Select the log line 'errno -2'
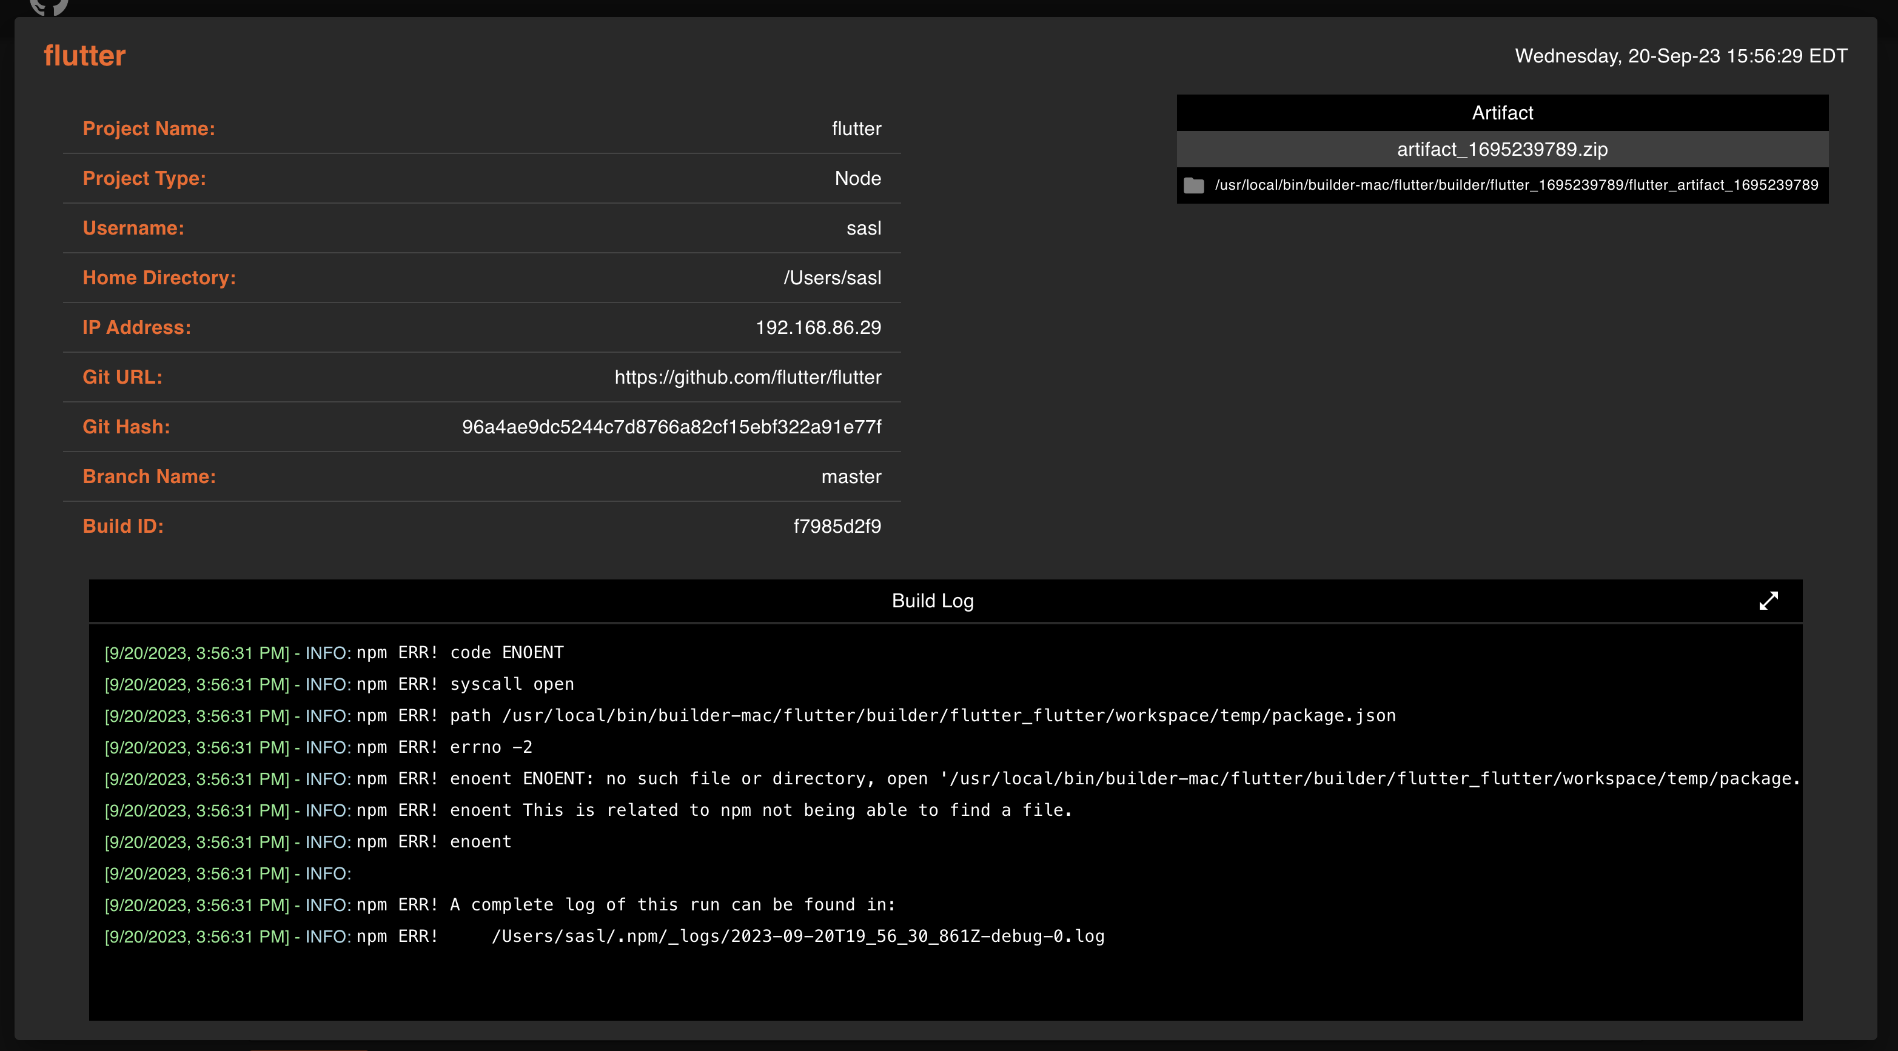This screenshot has height=1051, width=1898. coord(318,747)
